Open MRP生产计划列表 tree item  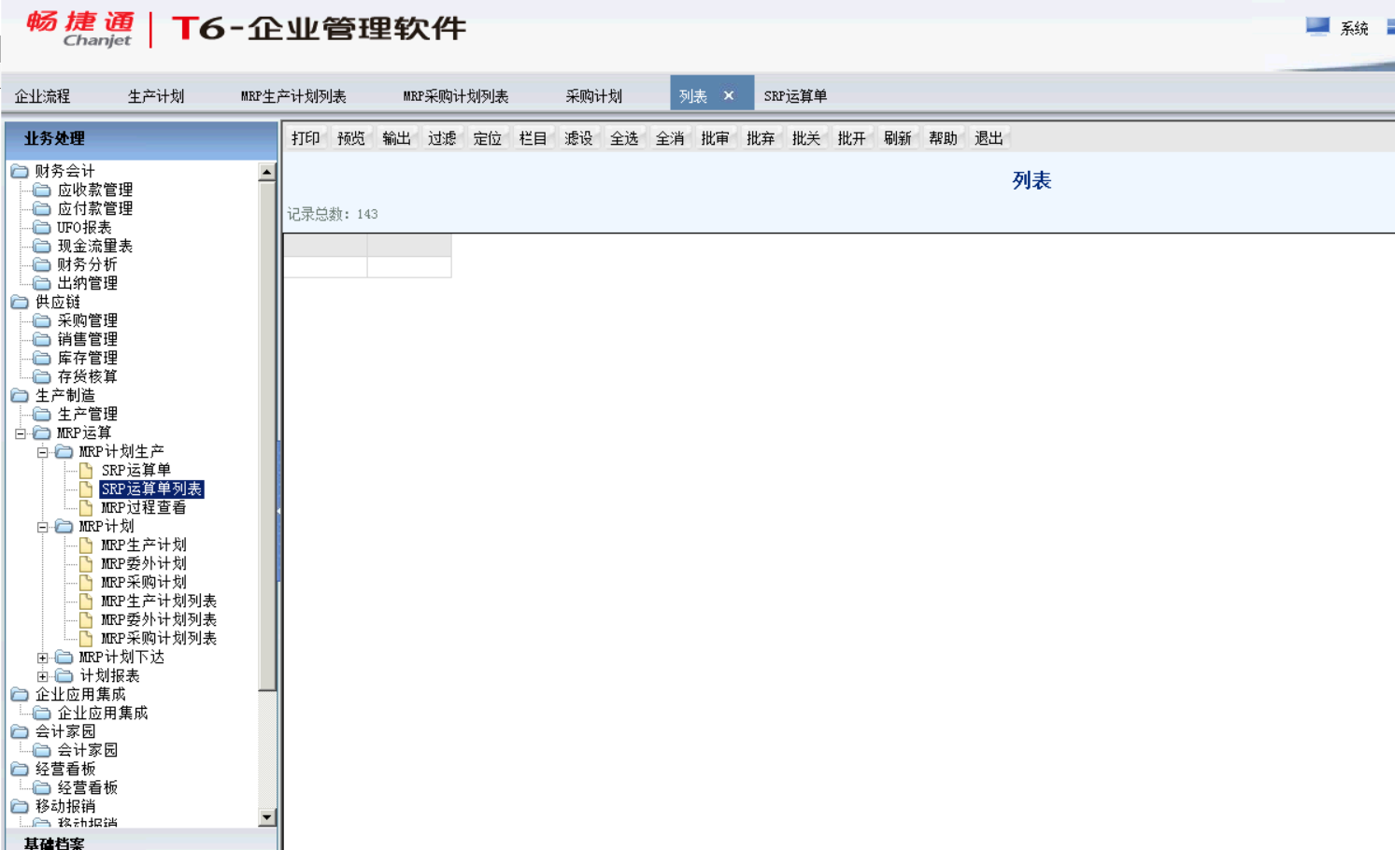[x=159, y=601]
